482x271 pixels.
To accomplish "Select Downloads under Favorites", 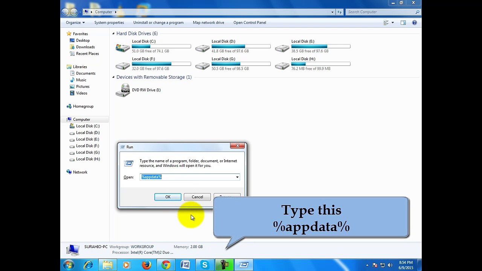I will (85, 47).
